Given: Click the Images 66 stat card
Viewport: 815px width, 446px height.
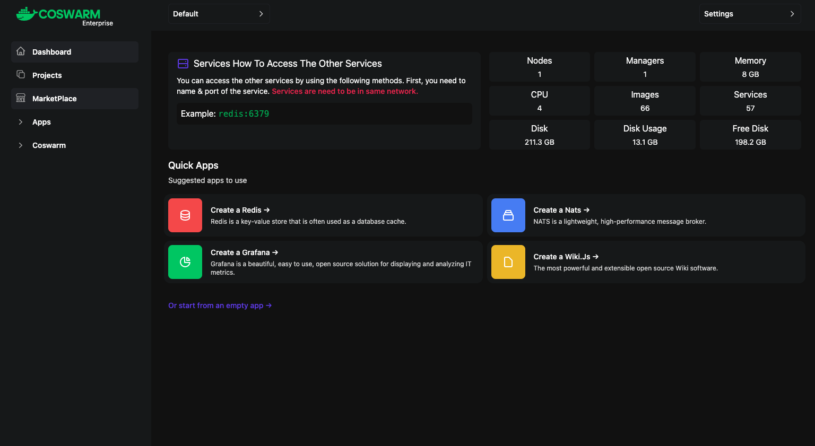Looking at the screenshot, I should click(x=645, y=101).
